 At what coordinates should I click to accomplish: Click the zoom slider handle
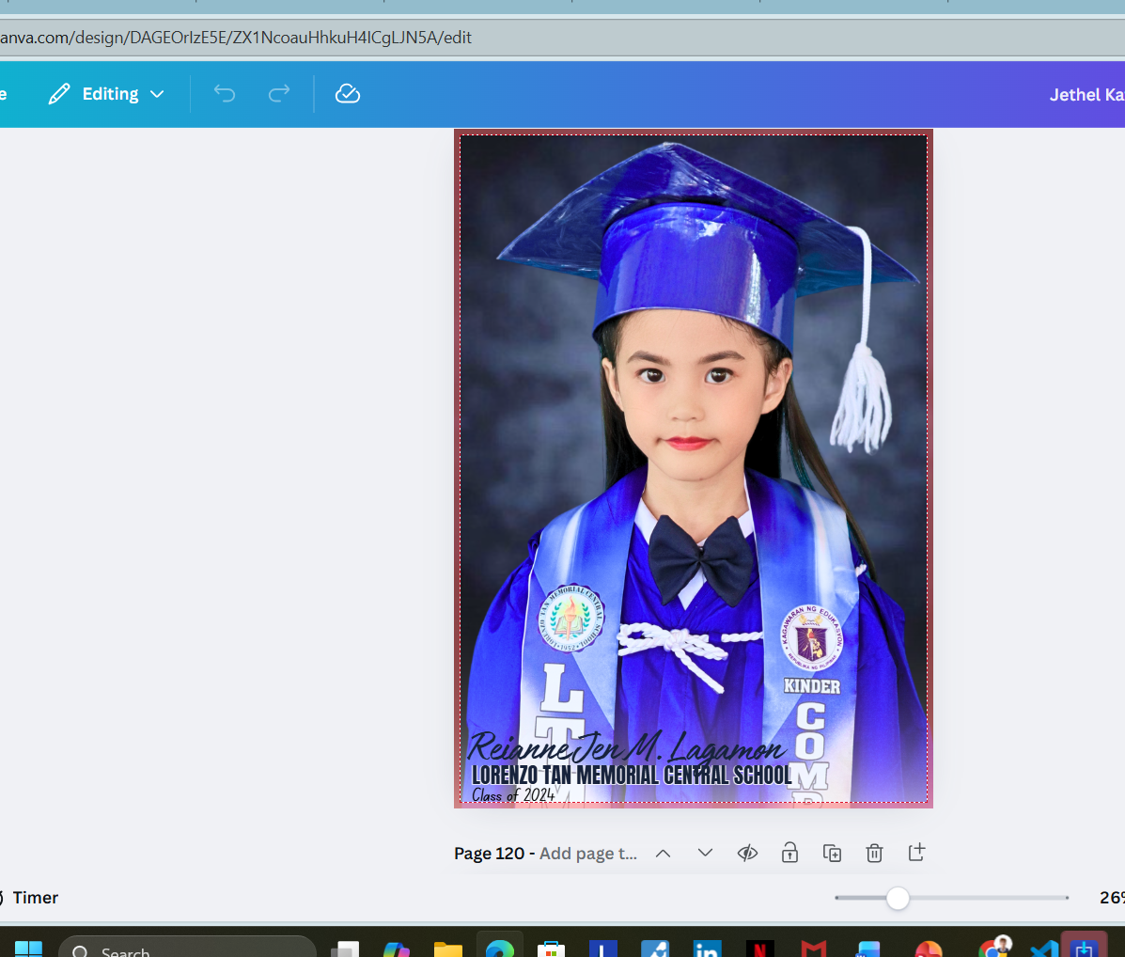898,898
